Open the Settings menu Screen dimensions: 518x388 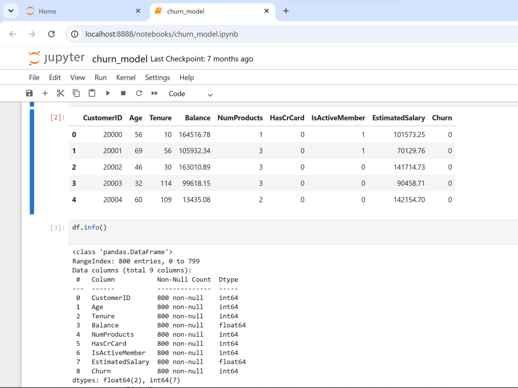[x=157, y=78]
